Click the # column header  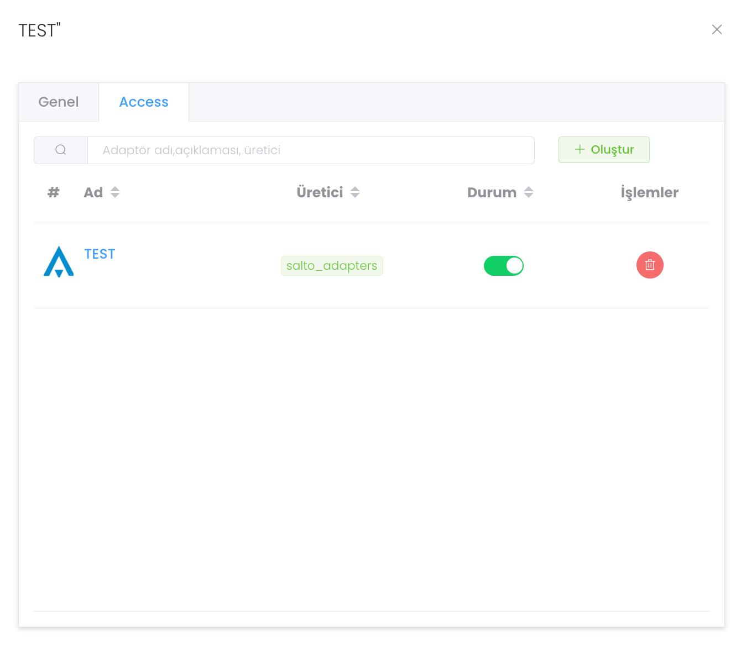click(53, 192)
